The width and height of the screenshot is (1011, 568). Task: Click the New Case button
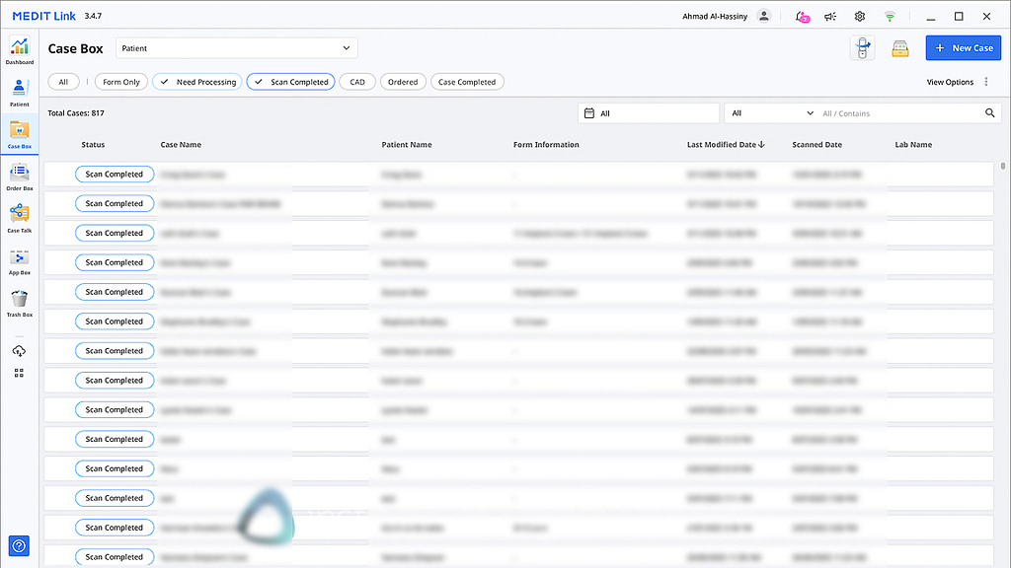click(963, 48)
